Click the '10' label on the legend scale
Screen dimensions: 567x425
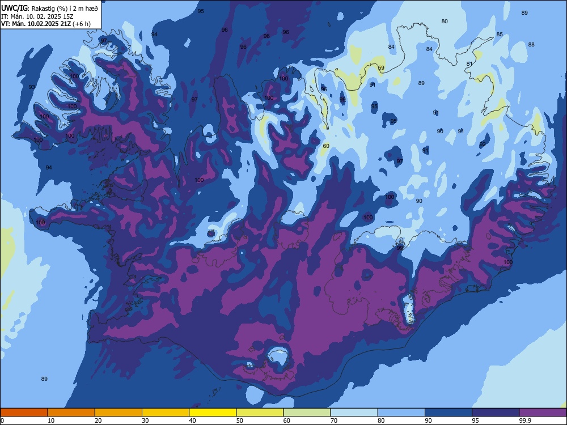[x=51, y=420]
